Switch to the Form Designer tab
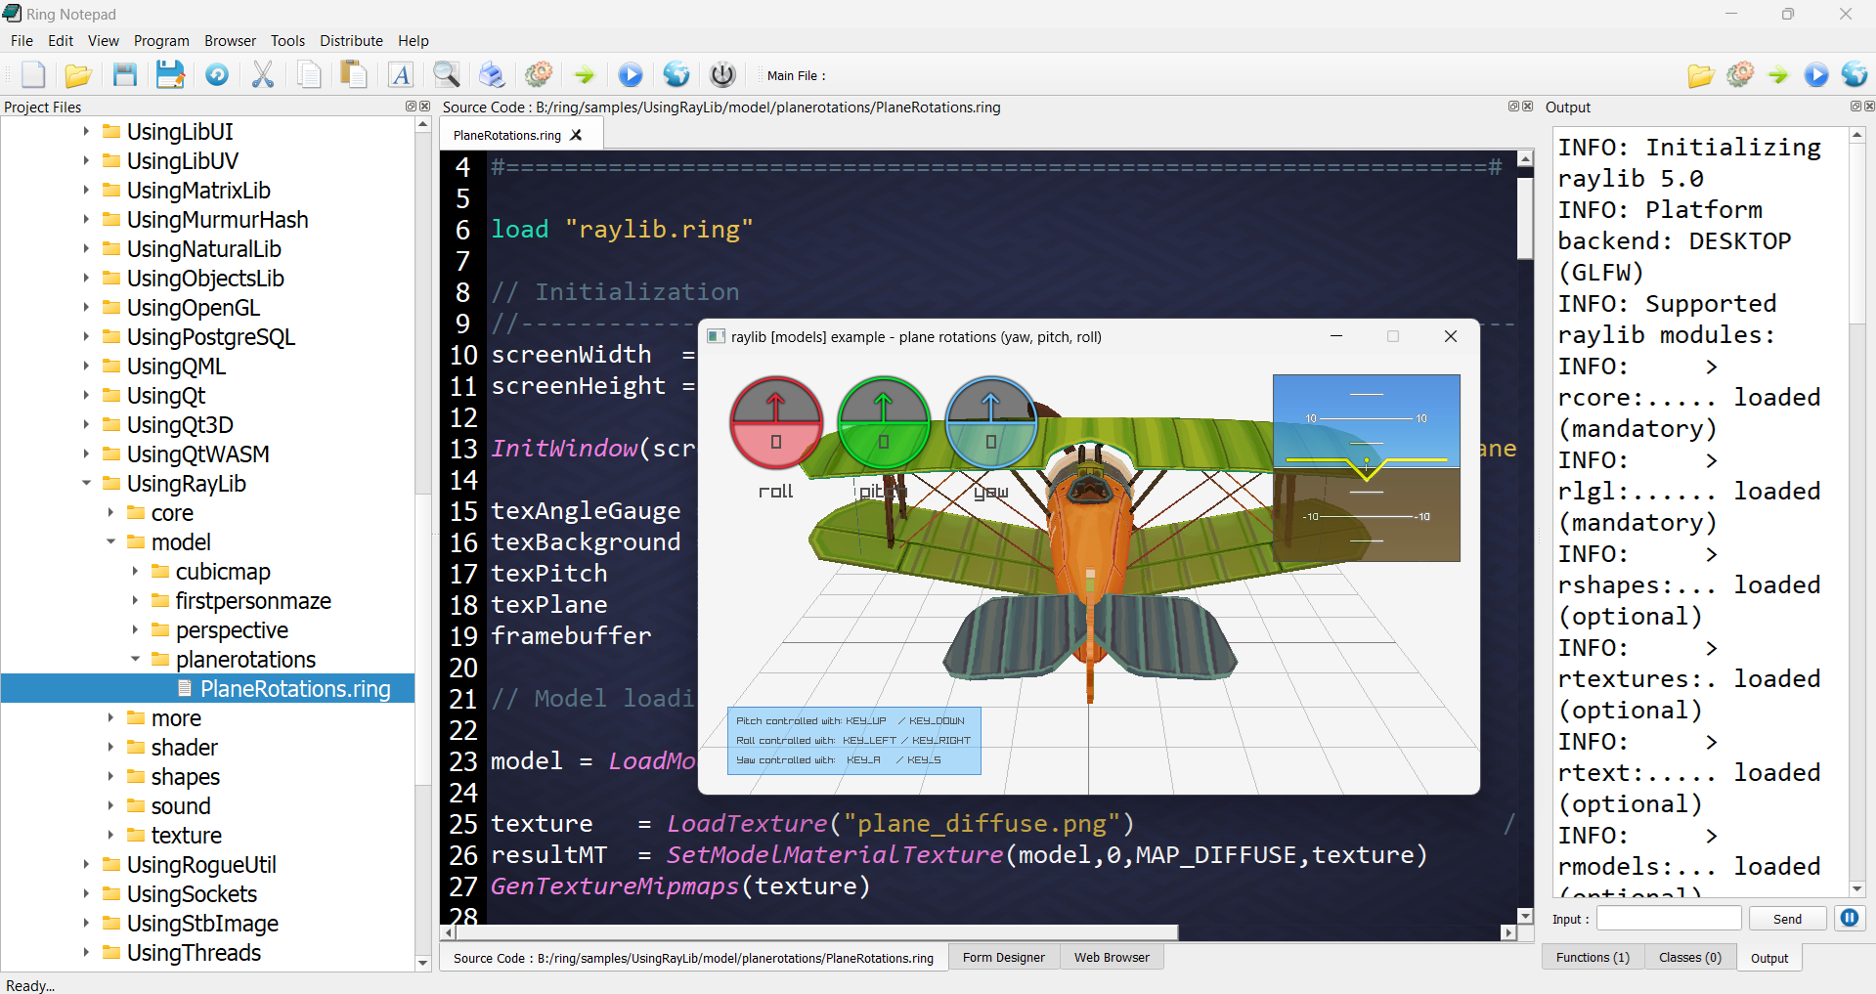The image size is (1876, 994). coord(1004,957)
